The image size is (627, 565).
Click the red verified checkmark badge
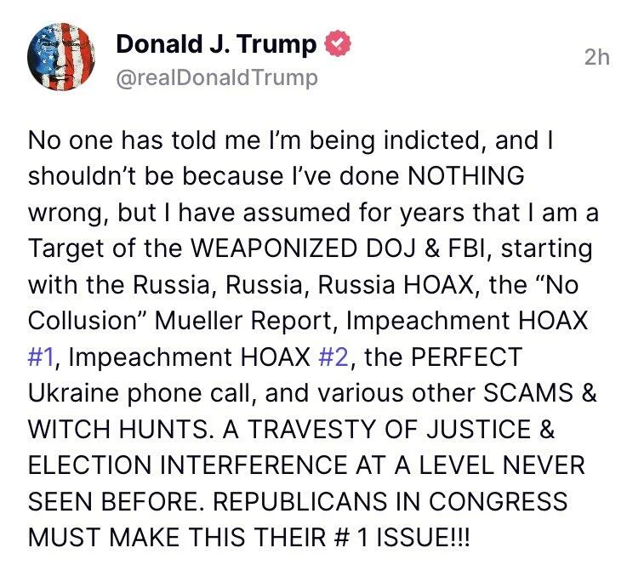(x=338, y=43)
